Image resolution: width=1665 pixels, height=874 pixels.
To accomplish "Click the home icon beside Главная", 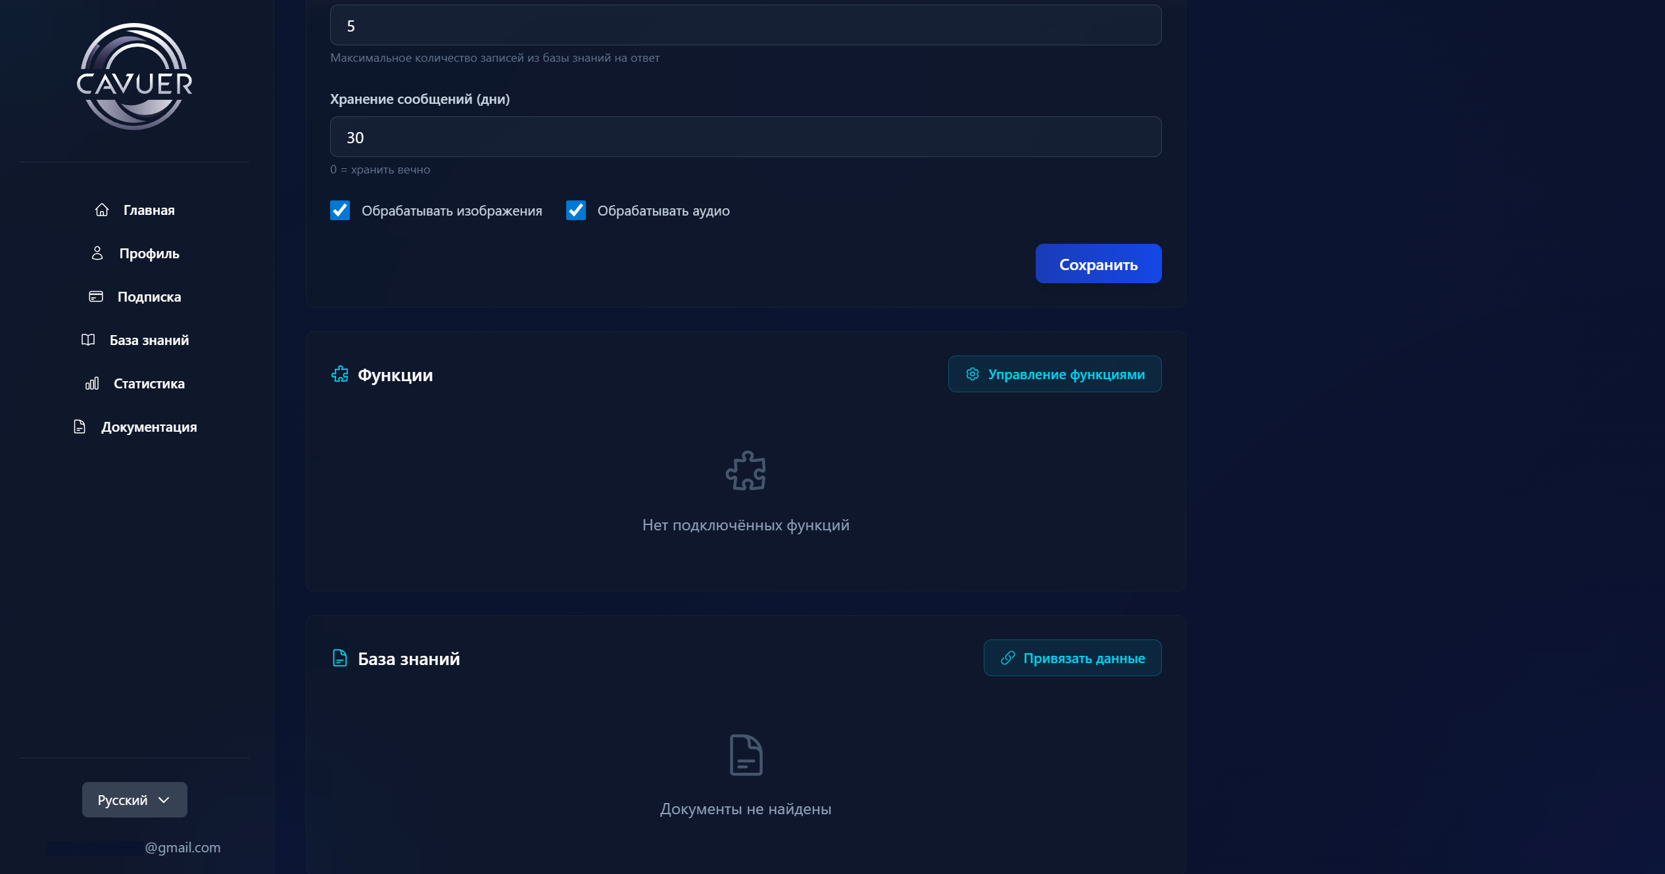I will [x=102, y=210].
